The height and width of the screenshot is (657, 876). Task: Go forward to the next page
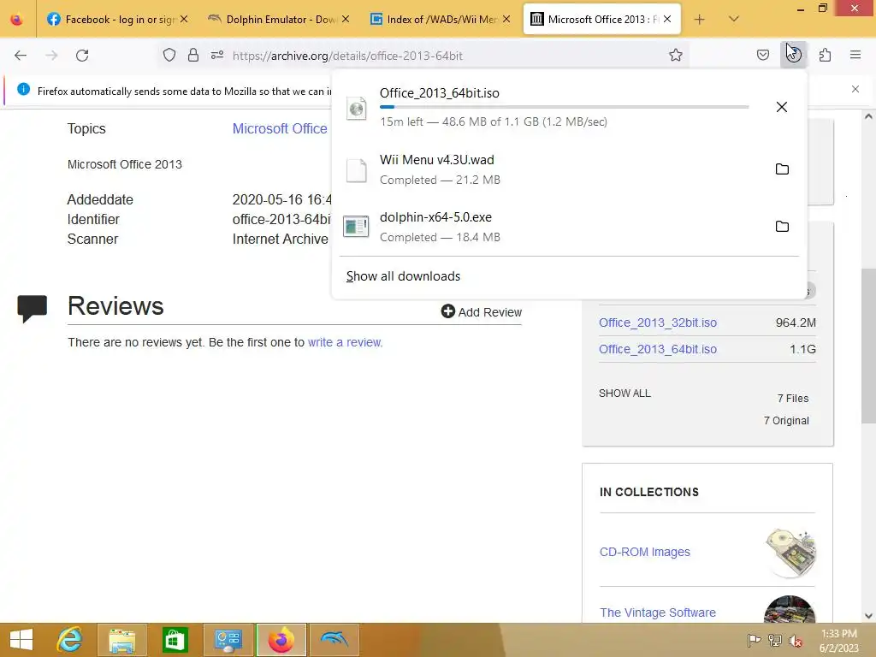pyautogui.click(x=51, y=56)
